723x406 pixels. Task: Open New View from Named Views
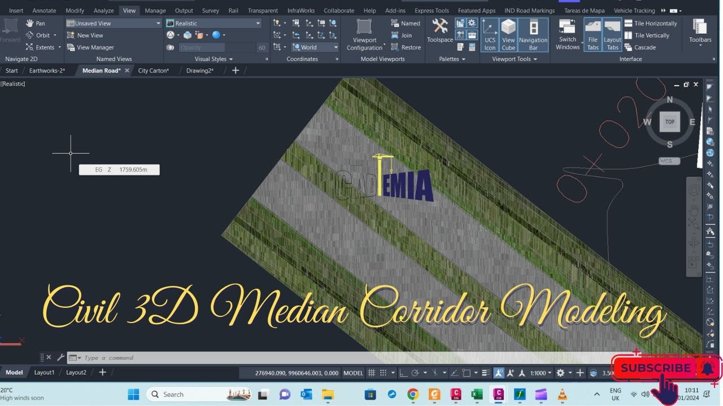click(x=85, y=35)
